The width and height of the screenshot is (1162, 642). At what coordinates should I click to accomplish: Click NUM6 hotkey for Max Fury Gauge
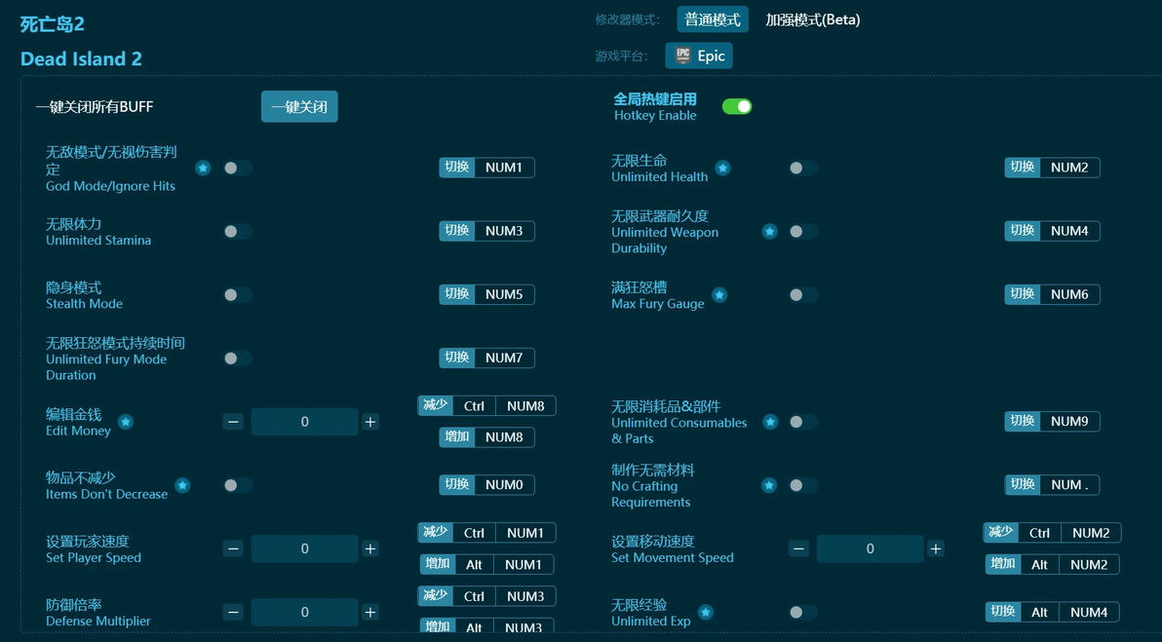1052,294
